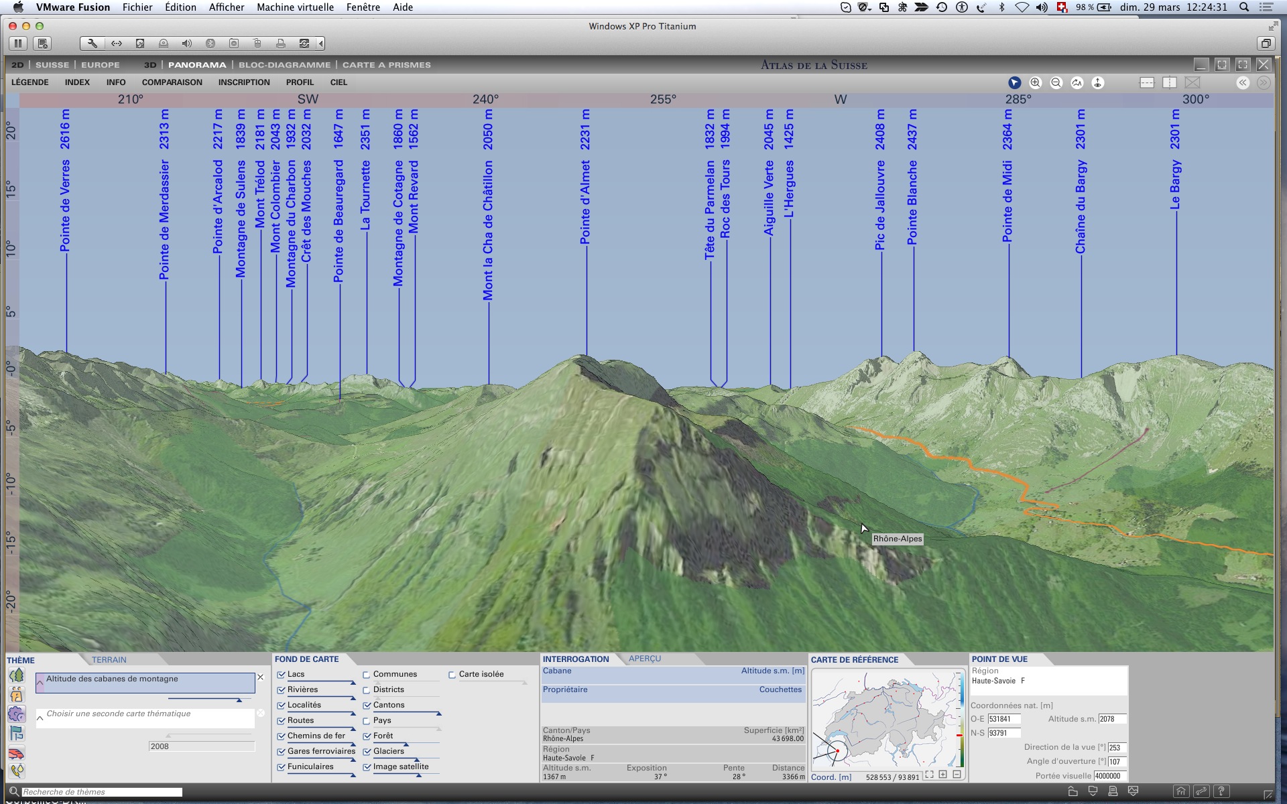This screenshot has width=1287, height=804.
Task: Toggle the Image satellite checkbox
Action: click(367, 767)
